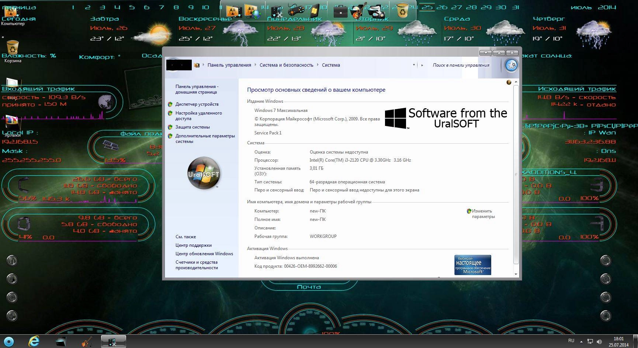The height and width of the screenshot is (348, 638).
Task: Click the Почта label below the window
Action: tap(309, 287)
